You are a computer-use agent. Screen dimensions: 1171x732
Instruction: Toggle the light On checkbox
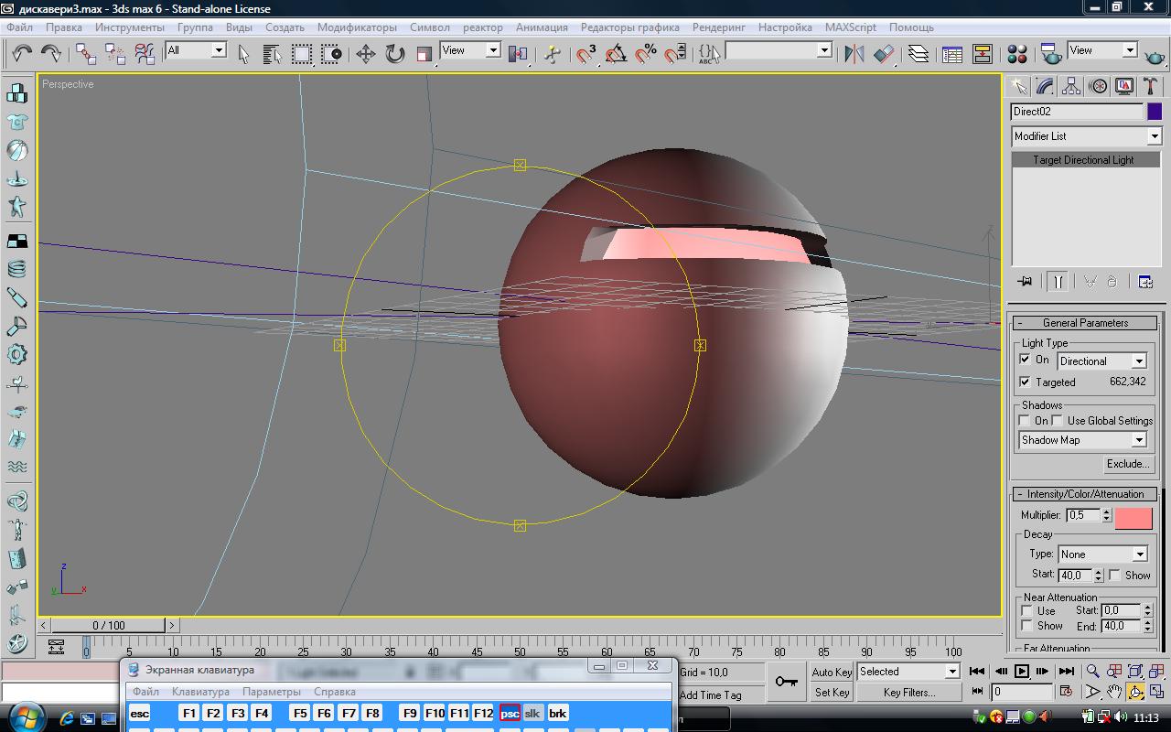tap(1025, 360)
